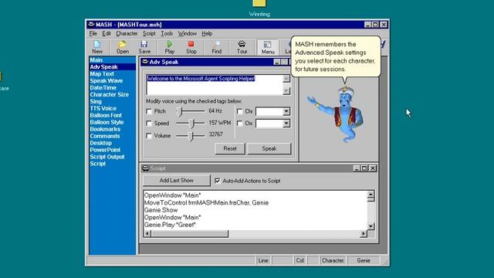
Task: Select Adv Speak in the sidebar
Action: pyautogui.click(x=113, y=67)
